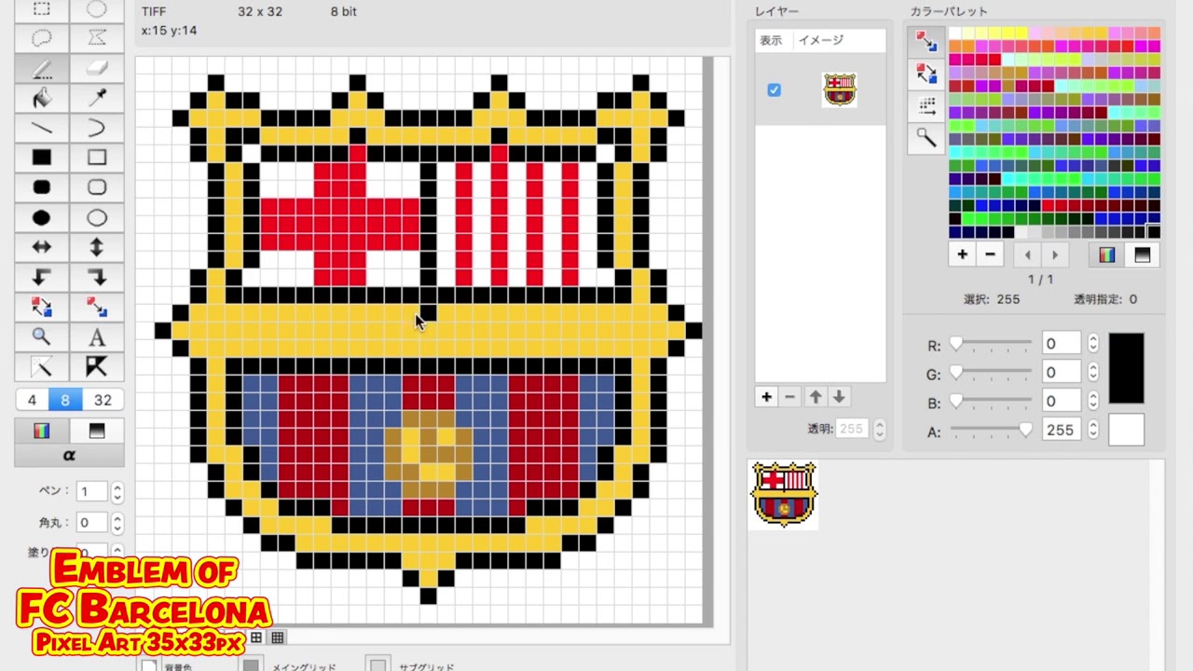Pick the rectangular selection tool
The height and width of the screenshot is (671, 1193).
point(41,8)
